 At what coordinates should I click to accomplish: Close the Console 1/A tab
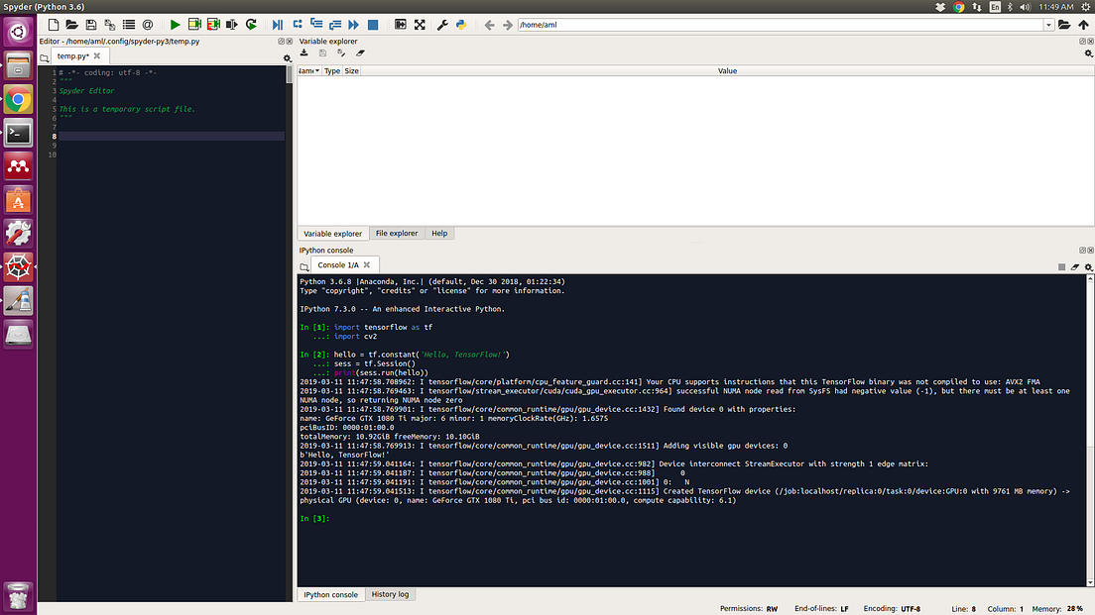point(367,265)
